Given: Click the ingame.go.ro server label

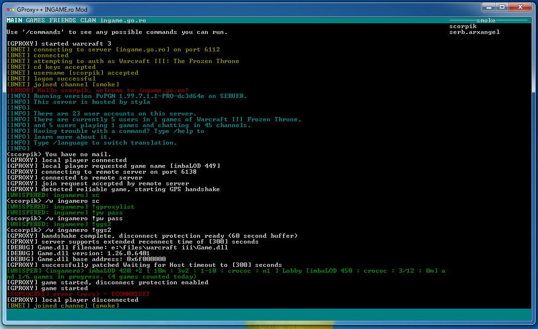Looking at the screenshot, I should coord(123,20).
